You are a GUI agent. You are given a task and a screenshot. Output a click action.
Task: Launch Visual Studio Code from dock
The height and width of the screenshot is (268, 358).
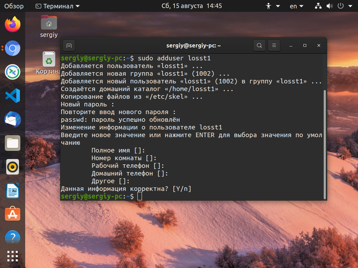pyautogui.click(x=13, y=96)
